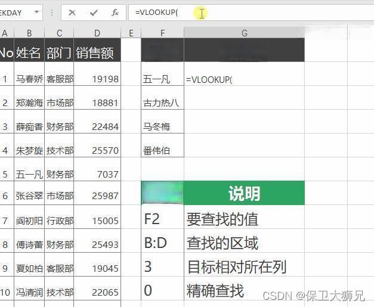Select column D header
Screen dimensions: 374x307
tap(97, 33)
